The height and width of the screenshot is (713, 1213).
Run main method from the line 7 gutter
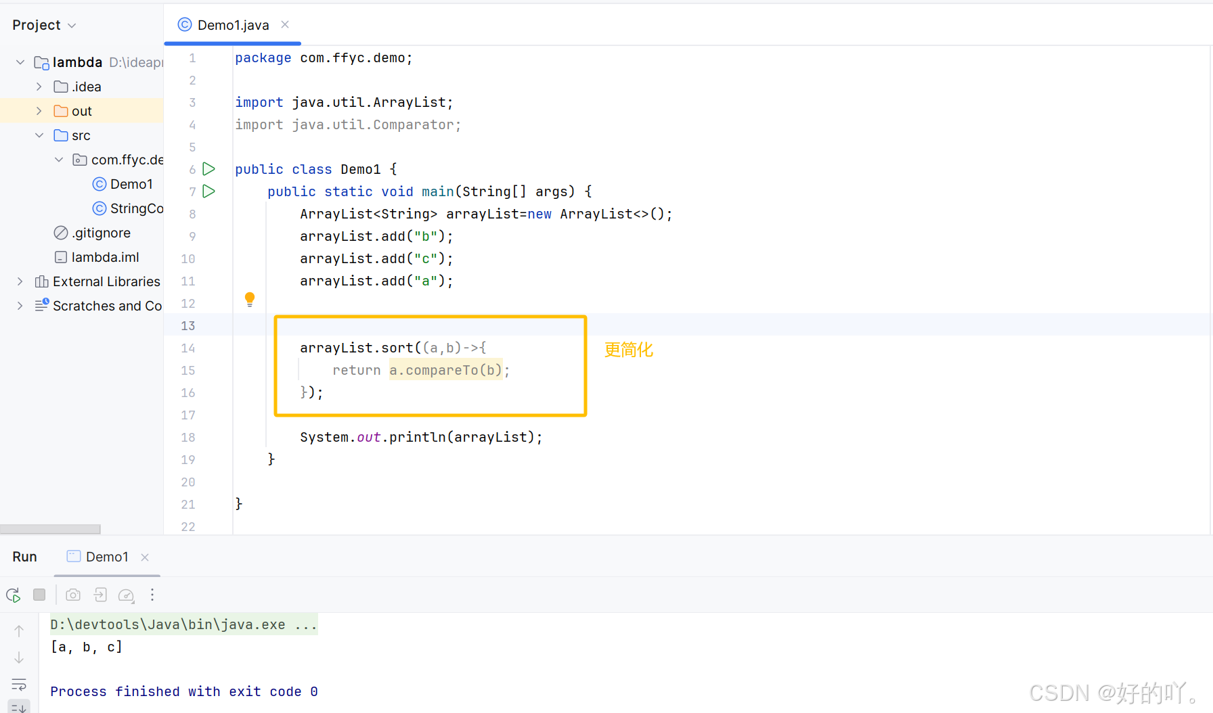coord(208,191)
